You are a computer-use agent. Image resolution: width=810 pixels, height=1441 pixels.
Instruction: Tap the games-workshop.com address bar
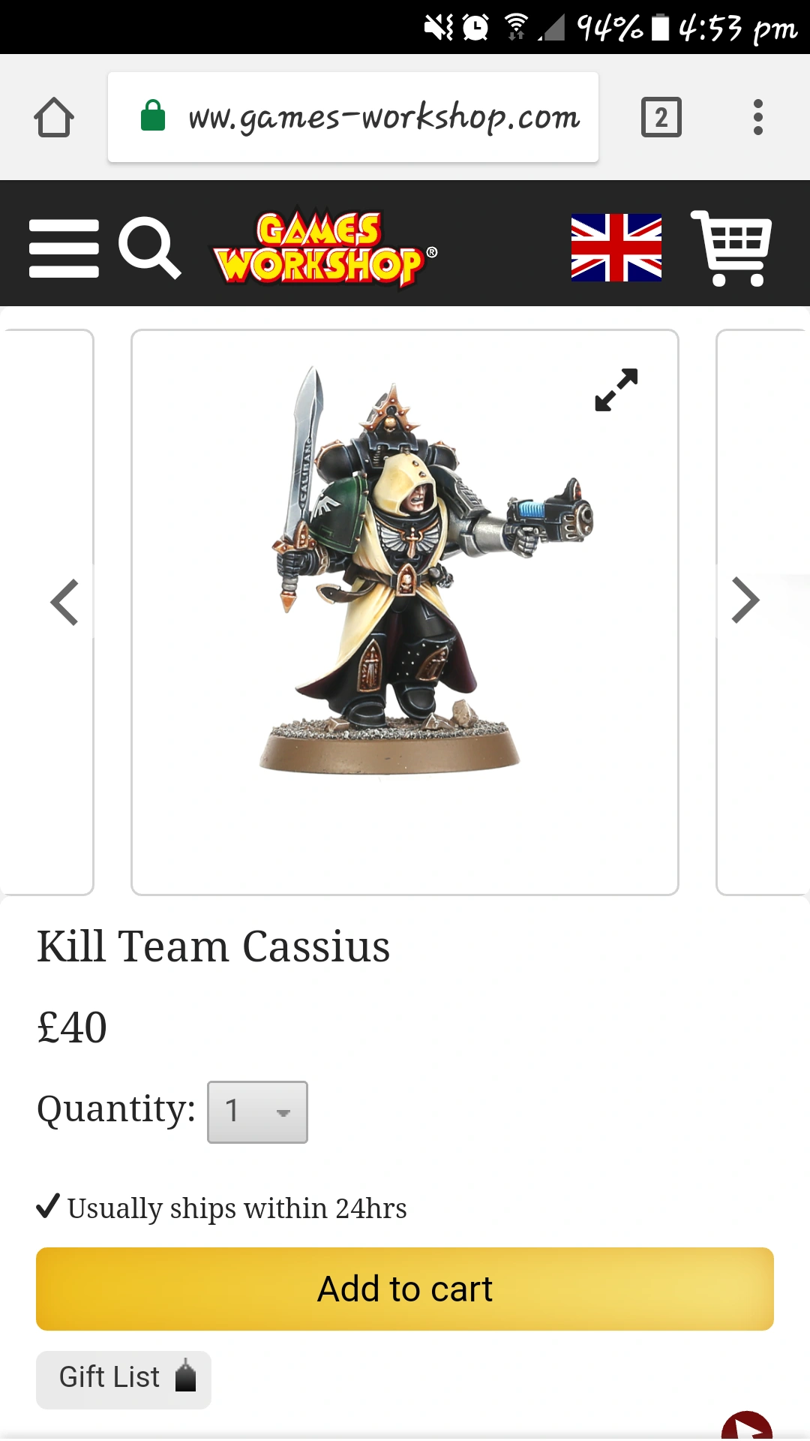[x=353, y=117]
